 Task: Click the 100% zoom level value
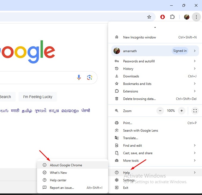pyautogui.click(x=171, y=111)
